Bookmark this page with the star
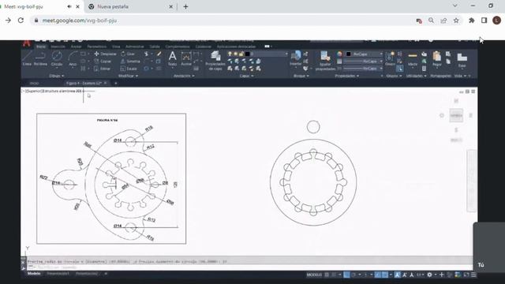This screenshot has width=505, height=284. pyautogui.click(x=456, y=21)
